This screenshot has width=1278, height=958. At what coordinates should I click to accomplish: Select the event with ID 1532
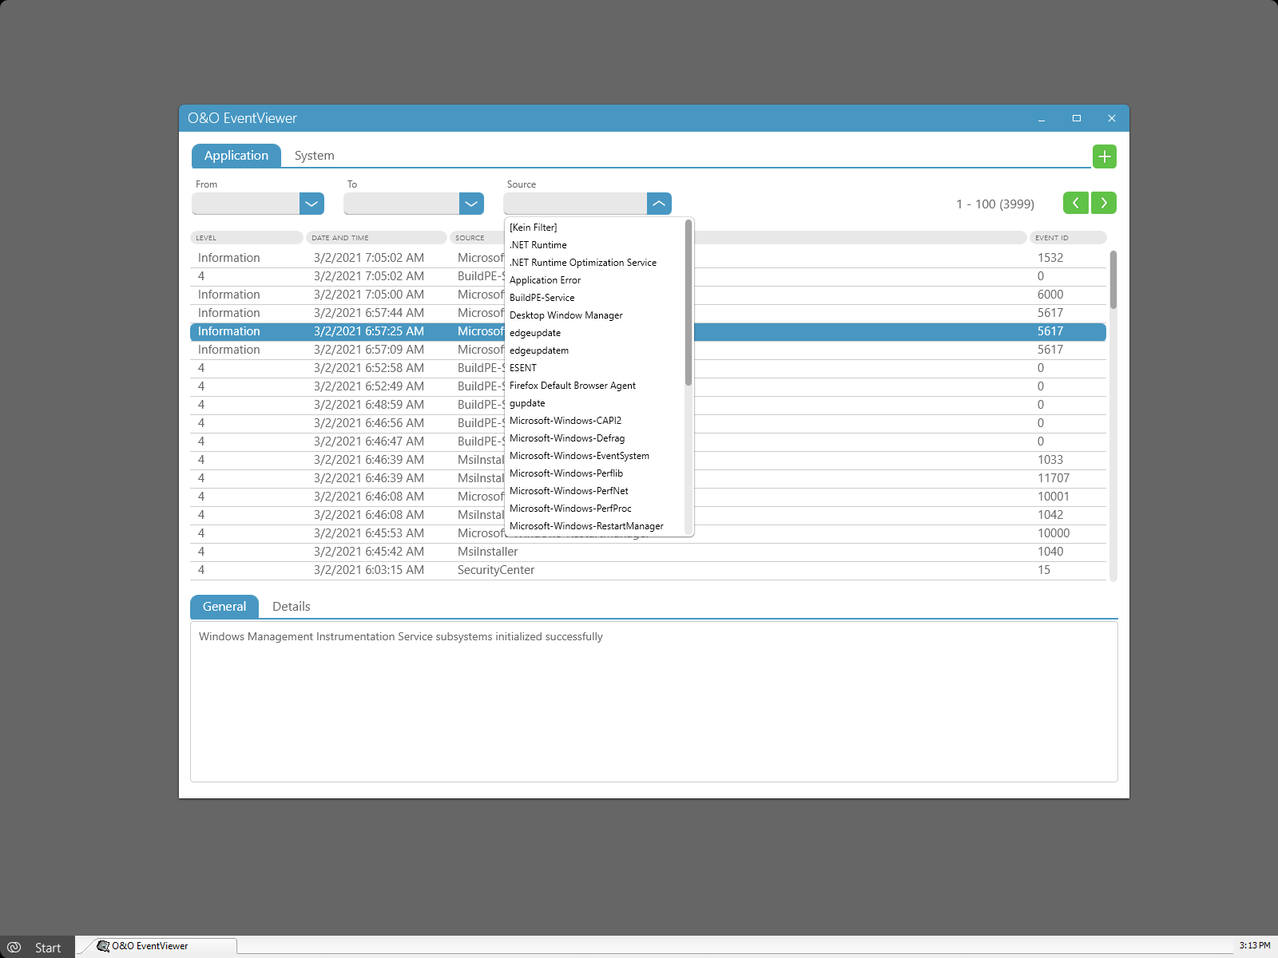click(648, 258)
